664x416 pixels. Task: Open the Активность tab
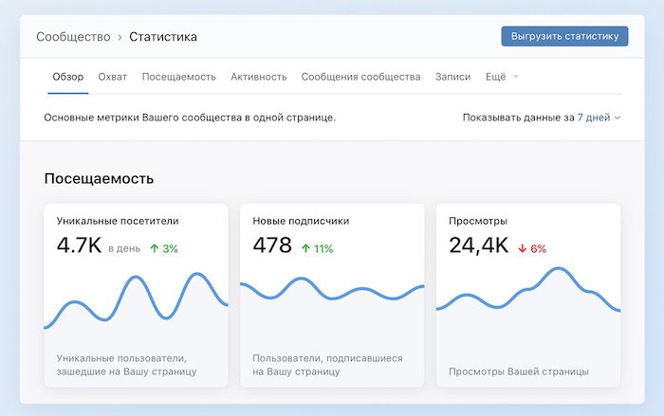[258, 77]
